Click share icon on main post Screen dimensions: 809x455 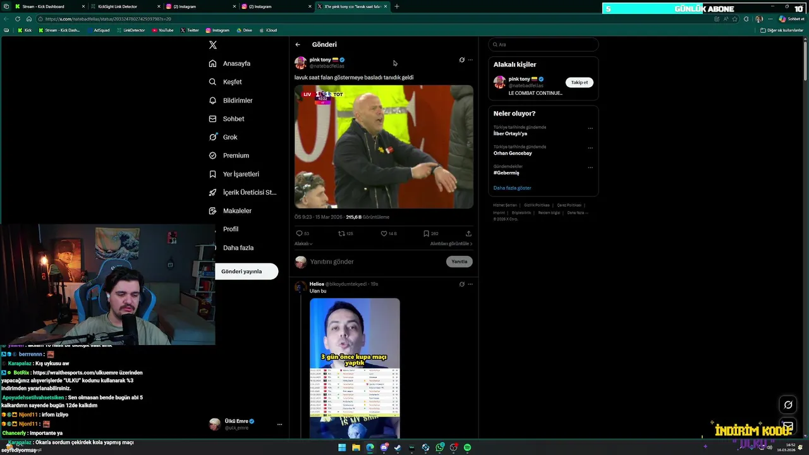[468, 233]
